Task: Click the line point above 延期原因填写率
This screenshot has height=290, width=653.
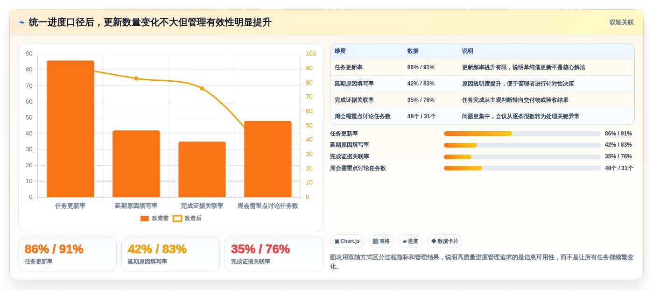Action: click(136, 78)
